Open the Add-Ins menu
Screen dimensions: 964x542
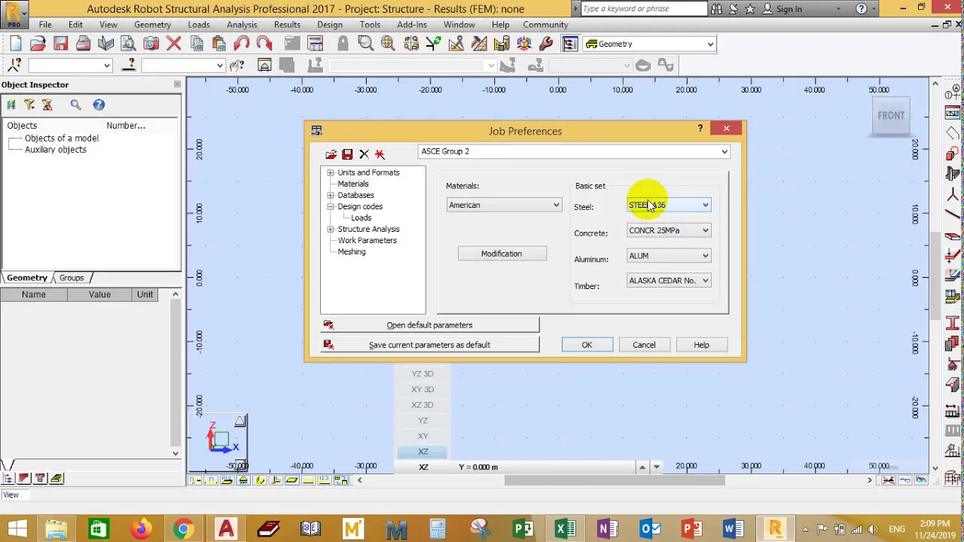click(412, 24)
